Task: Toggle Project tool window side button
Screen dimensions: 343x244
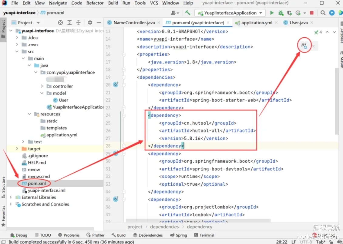Action: click(x=3, y=29)
